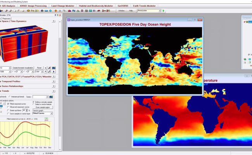Click the space-time cube visualization
The width and height of the screenshot is (252, 155).
pyautogui.click(x=24, y=43)
